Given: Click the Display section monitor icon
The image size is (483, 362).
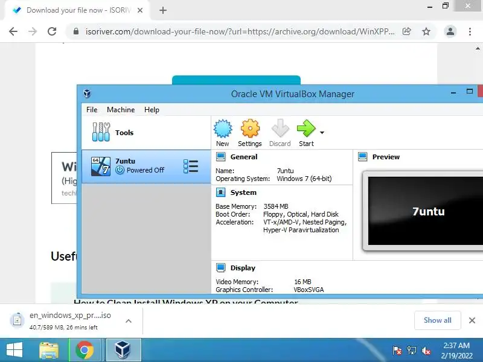Looking at the screenshot, I should [220, 268].
